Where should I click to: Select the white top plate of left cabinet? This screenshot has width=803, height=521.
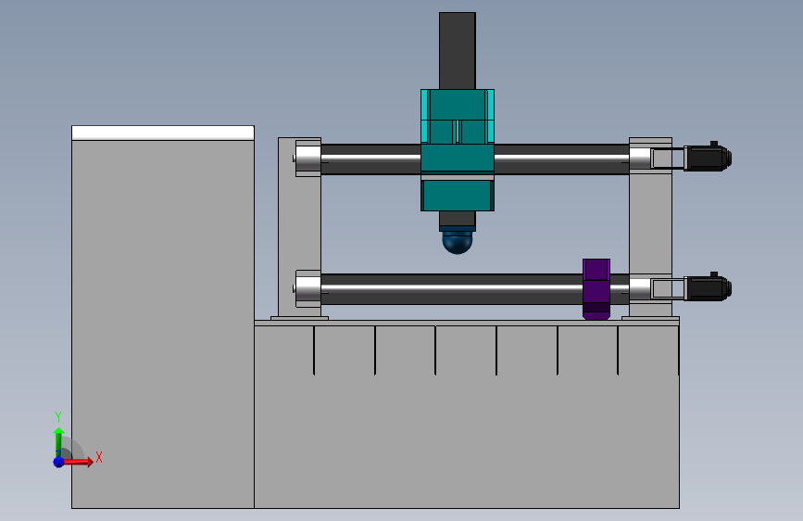163,133
